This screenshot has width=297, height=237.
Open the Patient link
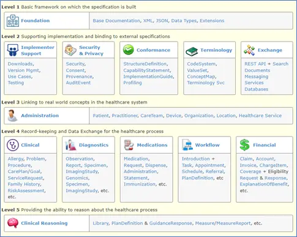click(x=100, y=116)
